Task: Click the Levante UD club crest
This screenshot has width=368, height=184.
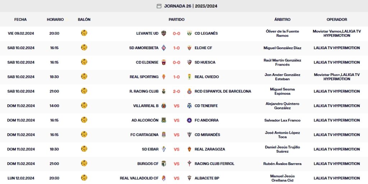Action: [x=164, y=33]
